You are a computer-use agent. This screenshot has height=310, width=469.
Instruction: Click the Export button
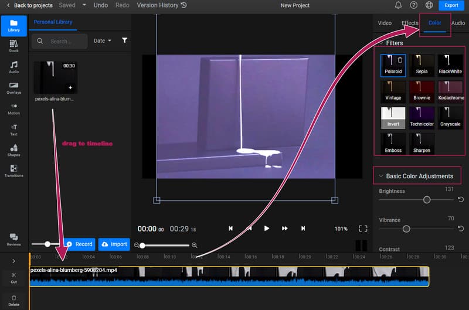coord(451,5)
